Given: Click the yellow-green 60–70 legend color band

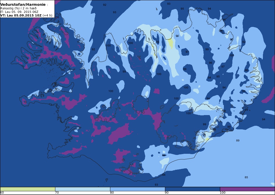Looking at the screenshot, I should point(28,189).
